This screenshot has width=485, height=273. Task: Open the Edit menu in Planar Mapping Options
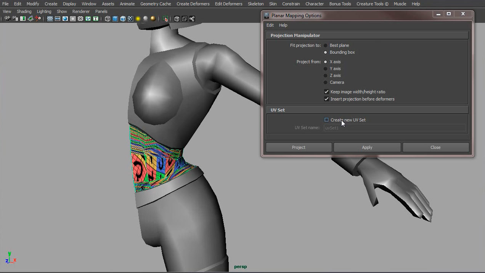[270, 25]
